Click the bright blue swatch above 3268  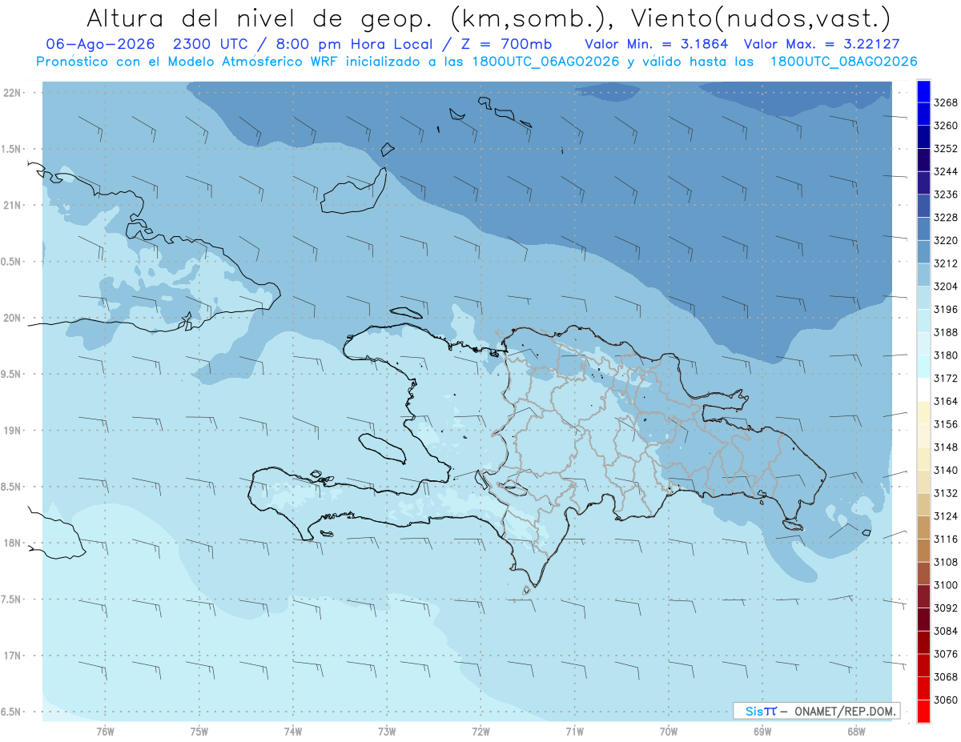(x=923, y=91)
